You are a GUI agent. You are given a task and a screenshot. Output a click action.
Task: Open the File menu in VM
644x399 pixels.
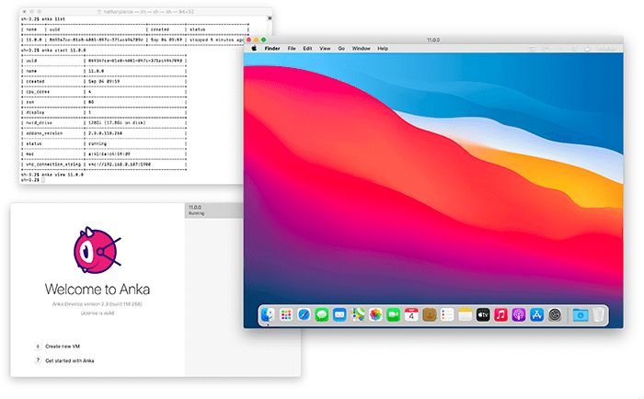tap(292, 49)
